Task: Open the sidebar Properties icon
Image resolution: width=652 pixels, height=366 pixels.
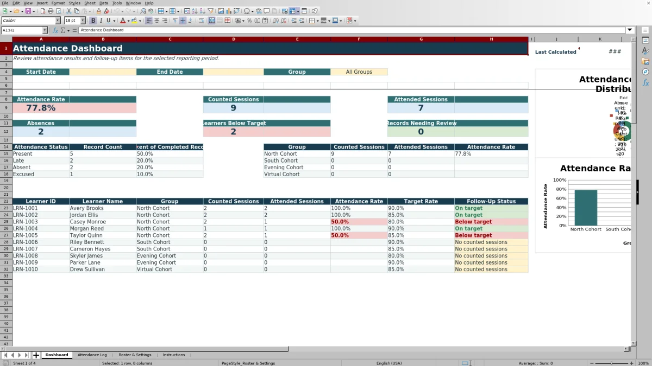Action: 645,41
